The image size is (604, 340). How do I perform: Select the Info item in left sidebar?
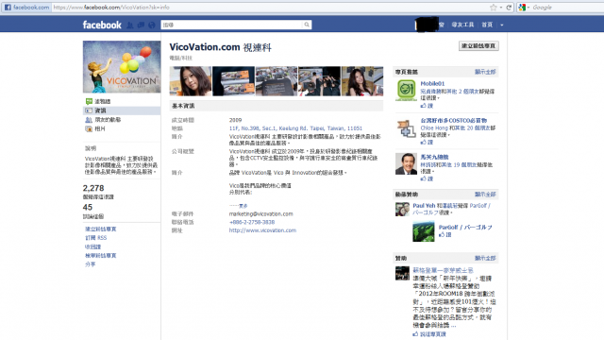[x=122, y=110]
